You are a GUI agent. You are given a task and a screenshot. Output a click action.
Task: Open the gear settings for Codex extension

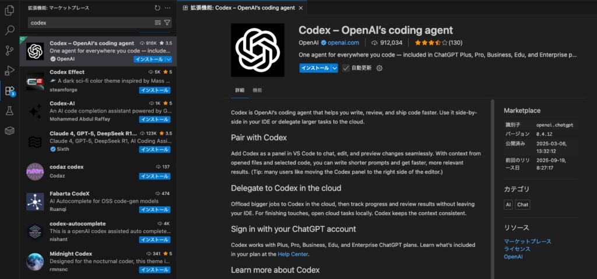[380, 68]
